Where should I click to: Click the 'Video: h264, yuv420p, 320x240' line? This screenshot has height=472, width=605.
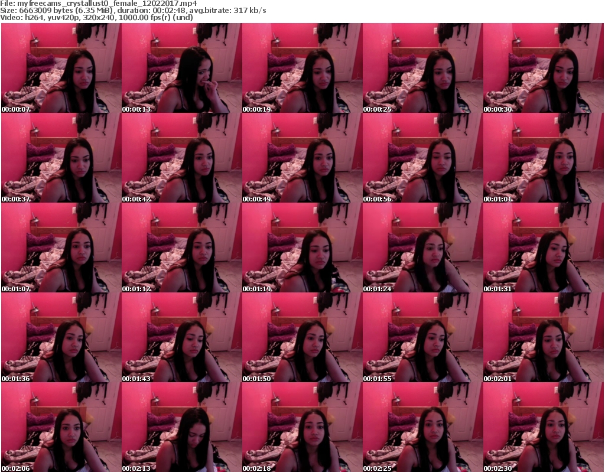[x=96, y=17]
